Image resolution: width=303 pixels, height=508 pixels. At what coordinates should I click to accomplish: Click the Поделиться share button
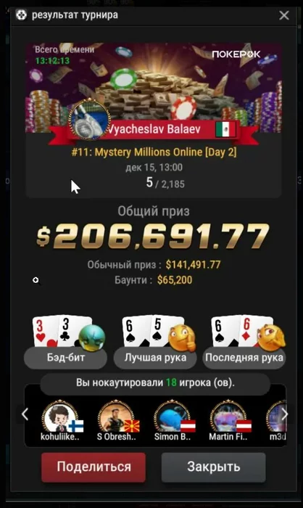tap(94, 467)
